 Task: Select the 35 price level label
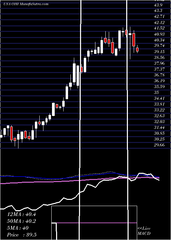[x=157, y=93]
